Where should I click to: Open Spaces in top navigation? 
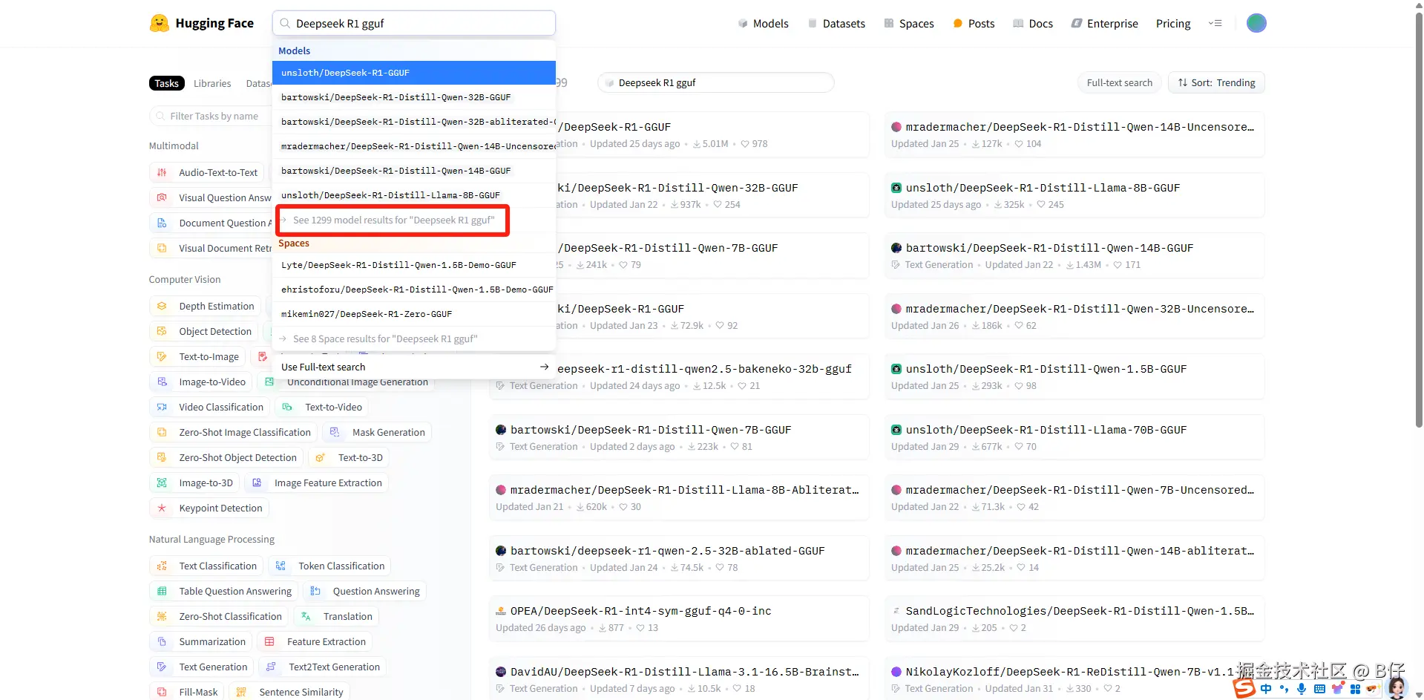coord(909,23)
